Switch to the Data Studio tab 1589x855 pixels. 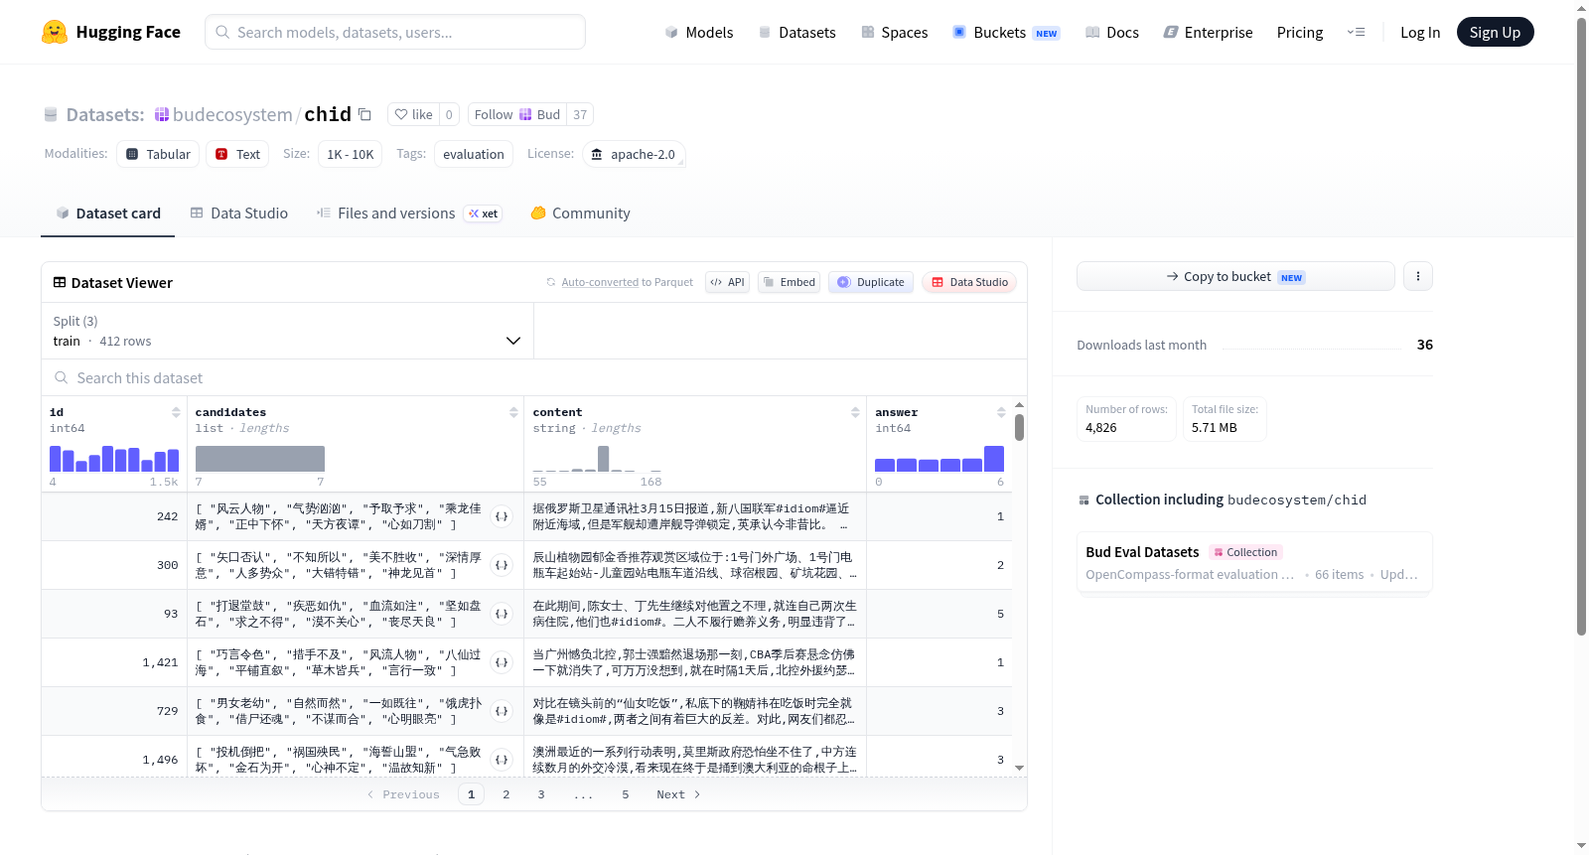pos(239,214)
